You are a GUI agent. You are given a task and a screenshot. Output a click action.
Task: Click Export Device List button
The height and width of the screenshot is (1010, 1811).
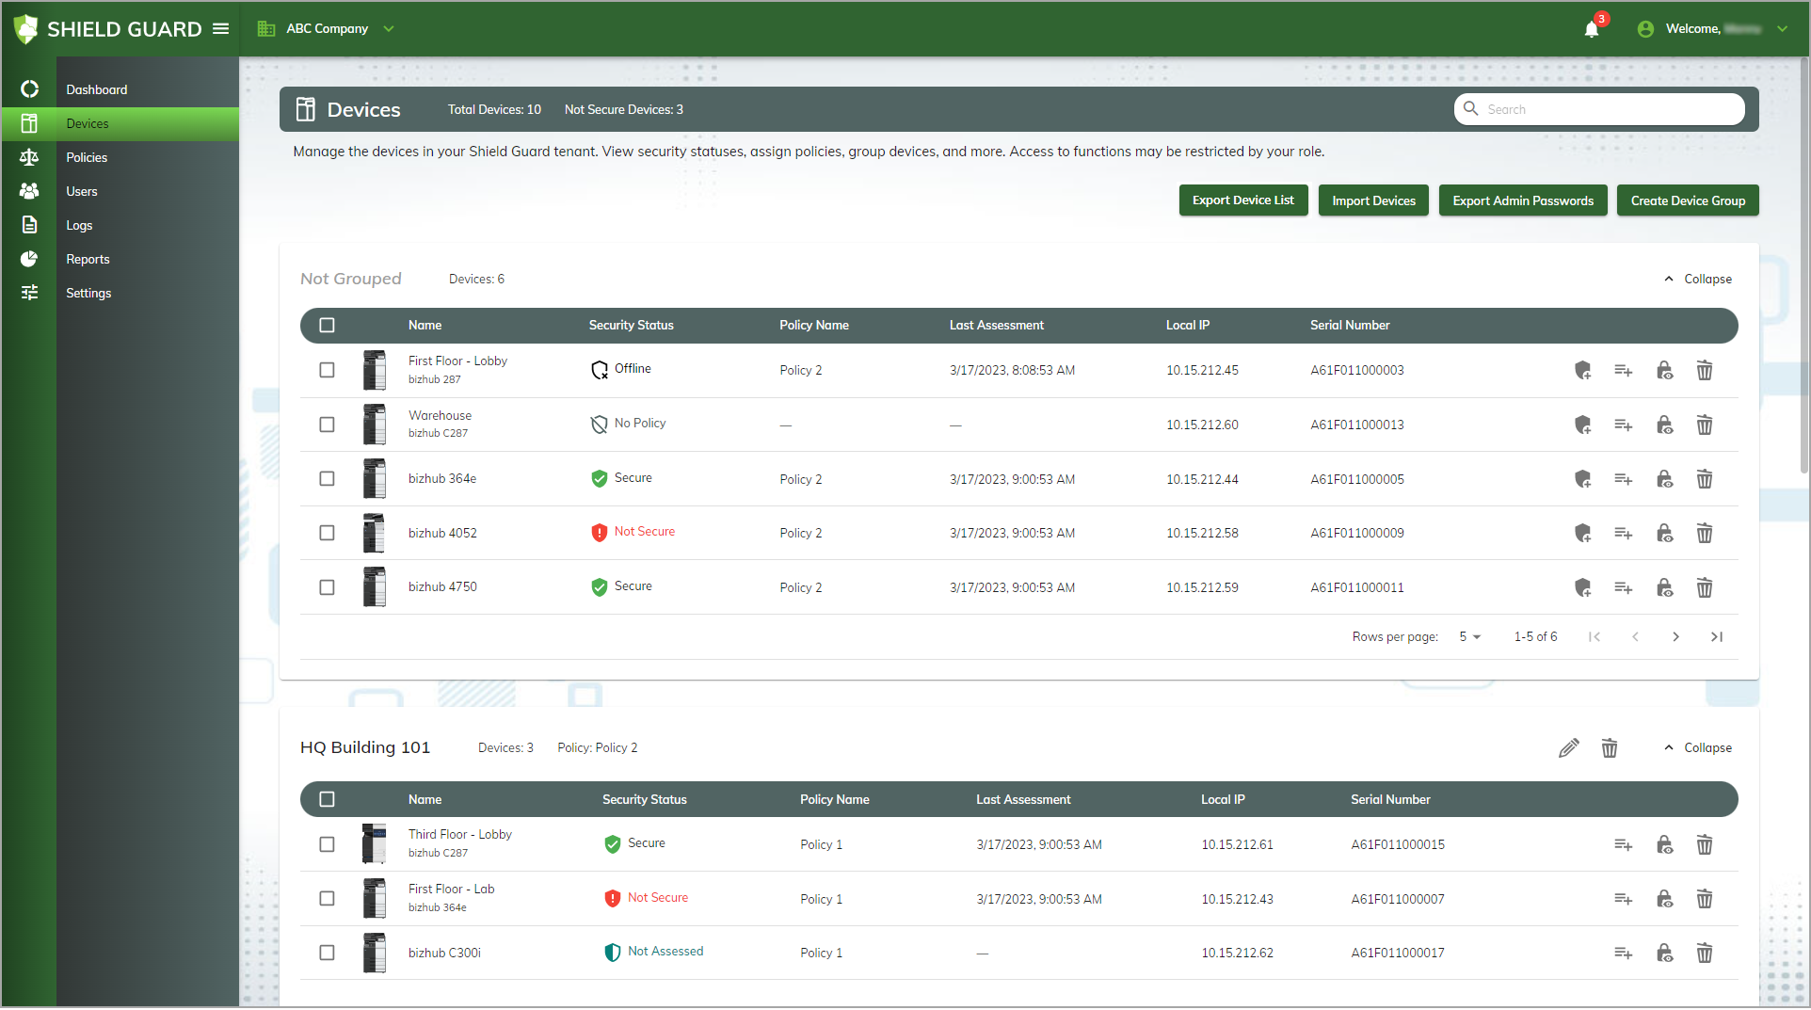1242,200
